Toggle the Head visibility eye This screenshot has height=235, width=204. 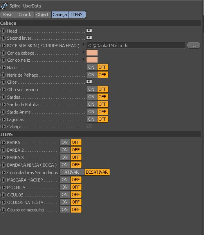(89, 31)
